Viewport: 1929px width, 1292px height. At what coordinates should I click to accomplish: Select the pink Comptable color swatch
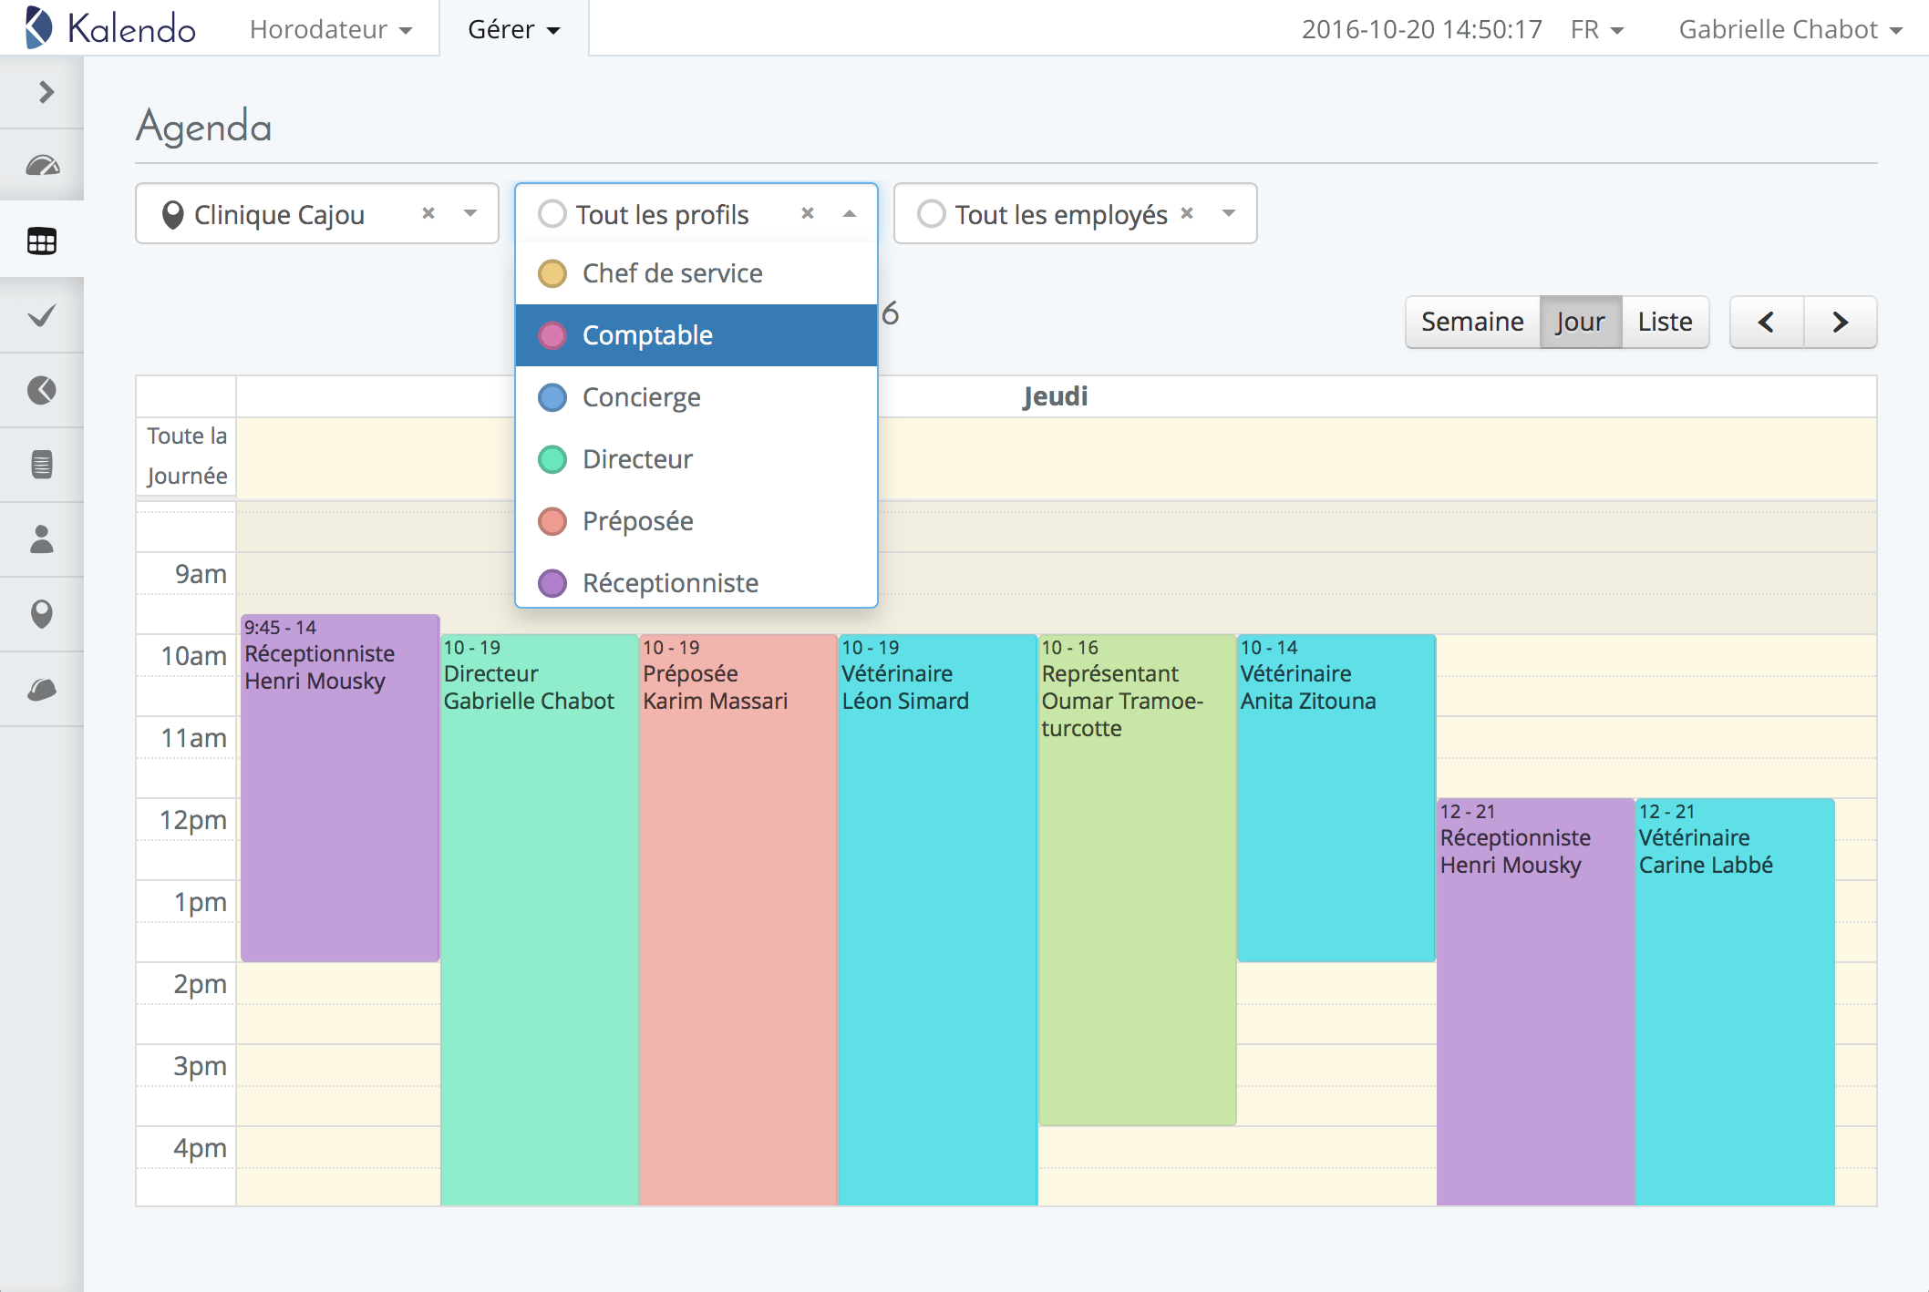552,335
